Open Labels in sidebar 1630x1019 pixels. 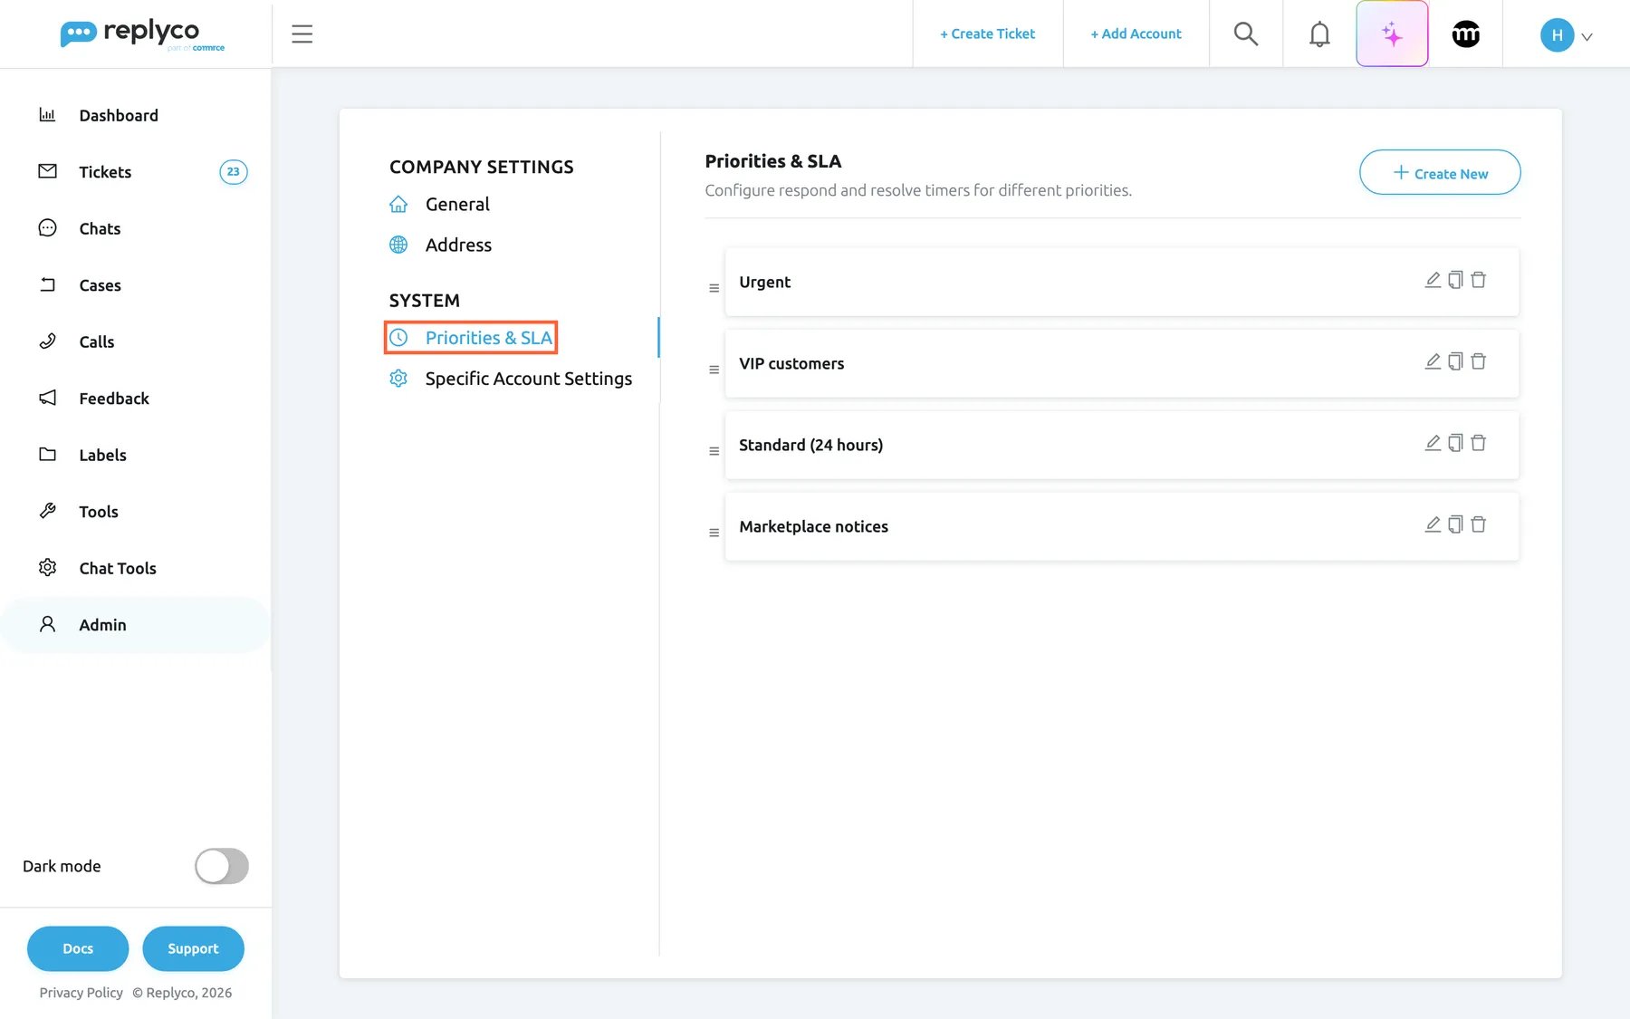pos(136,455)
